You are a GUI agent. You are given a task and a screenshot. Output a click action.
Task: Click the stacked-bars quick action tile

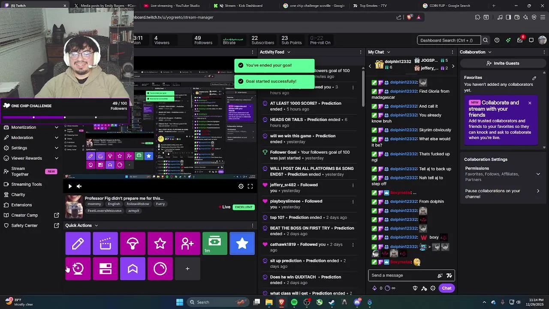(x=105, y=269)
